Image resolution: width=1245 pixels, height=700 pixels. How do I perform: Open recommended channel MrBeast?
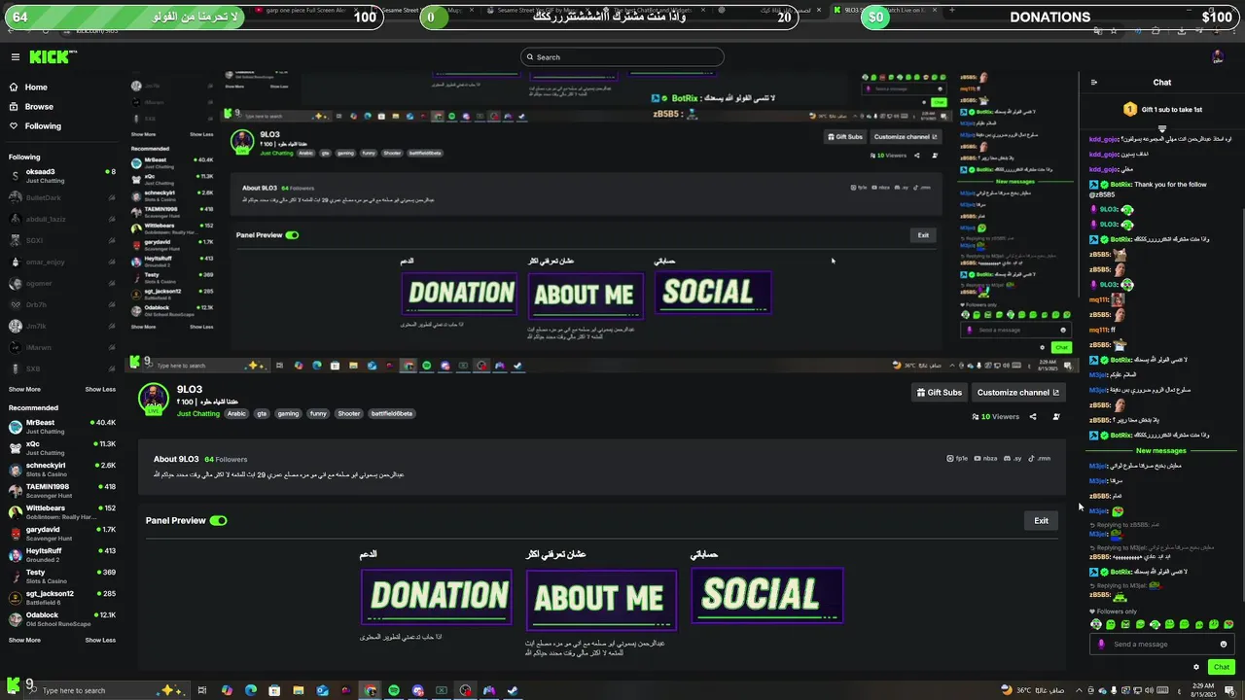(x=62, y=427)
